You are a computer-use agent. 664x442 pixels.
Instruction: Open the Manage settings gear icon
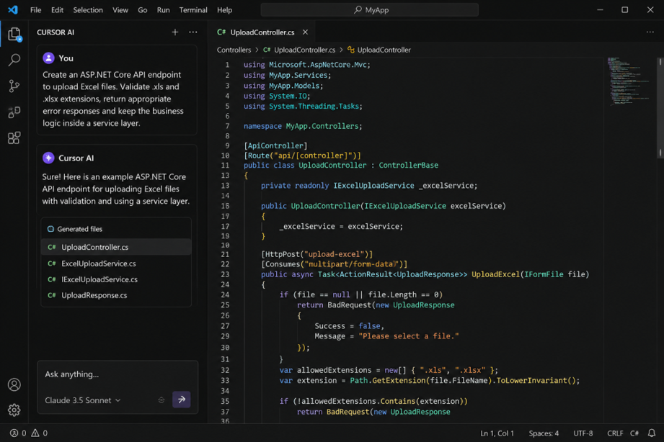pos(14,410)
